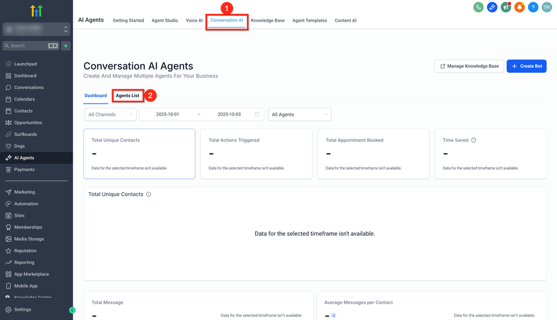Click the Create Bot button
Viewport: 557px width, 320px height.
(526, 66)
